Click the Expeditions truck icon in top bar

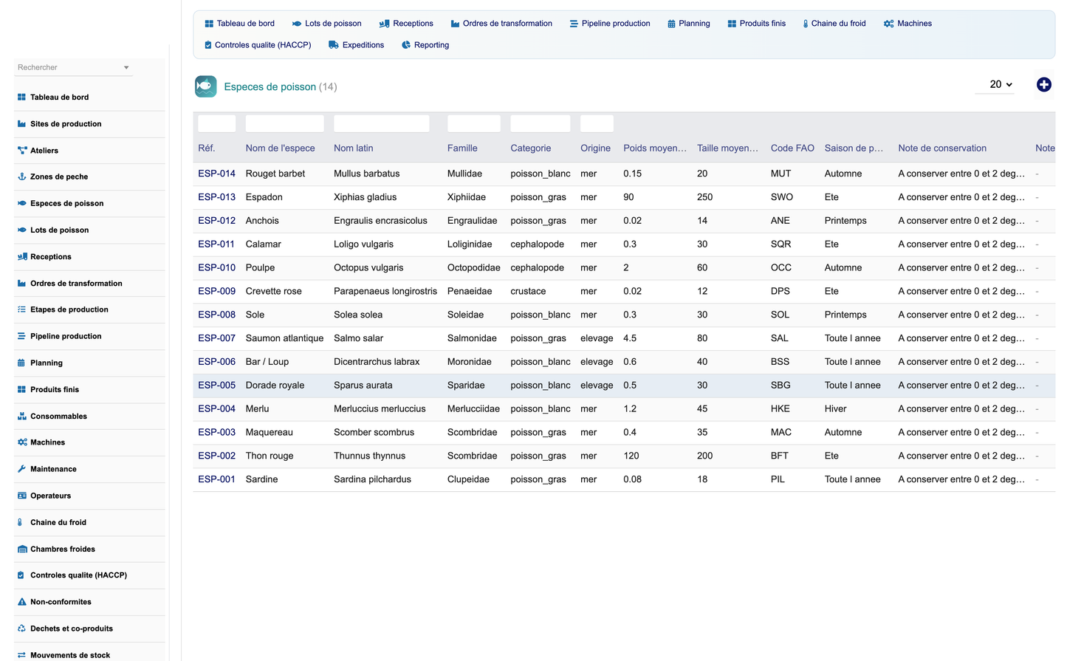(x=334, y=45)
